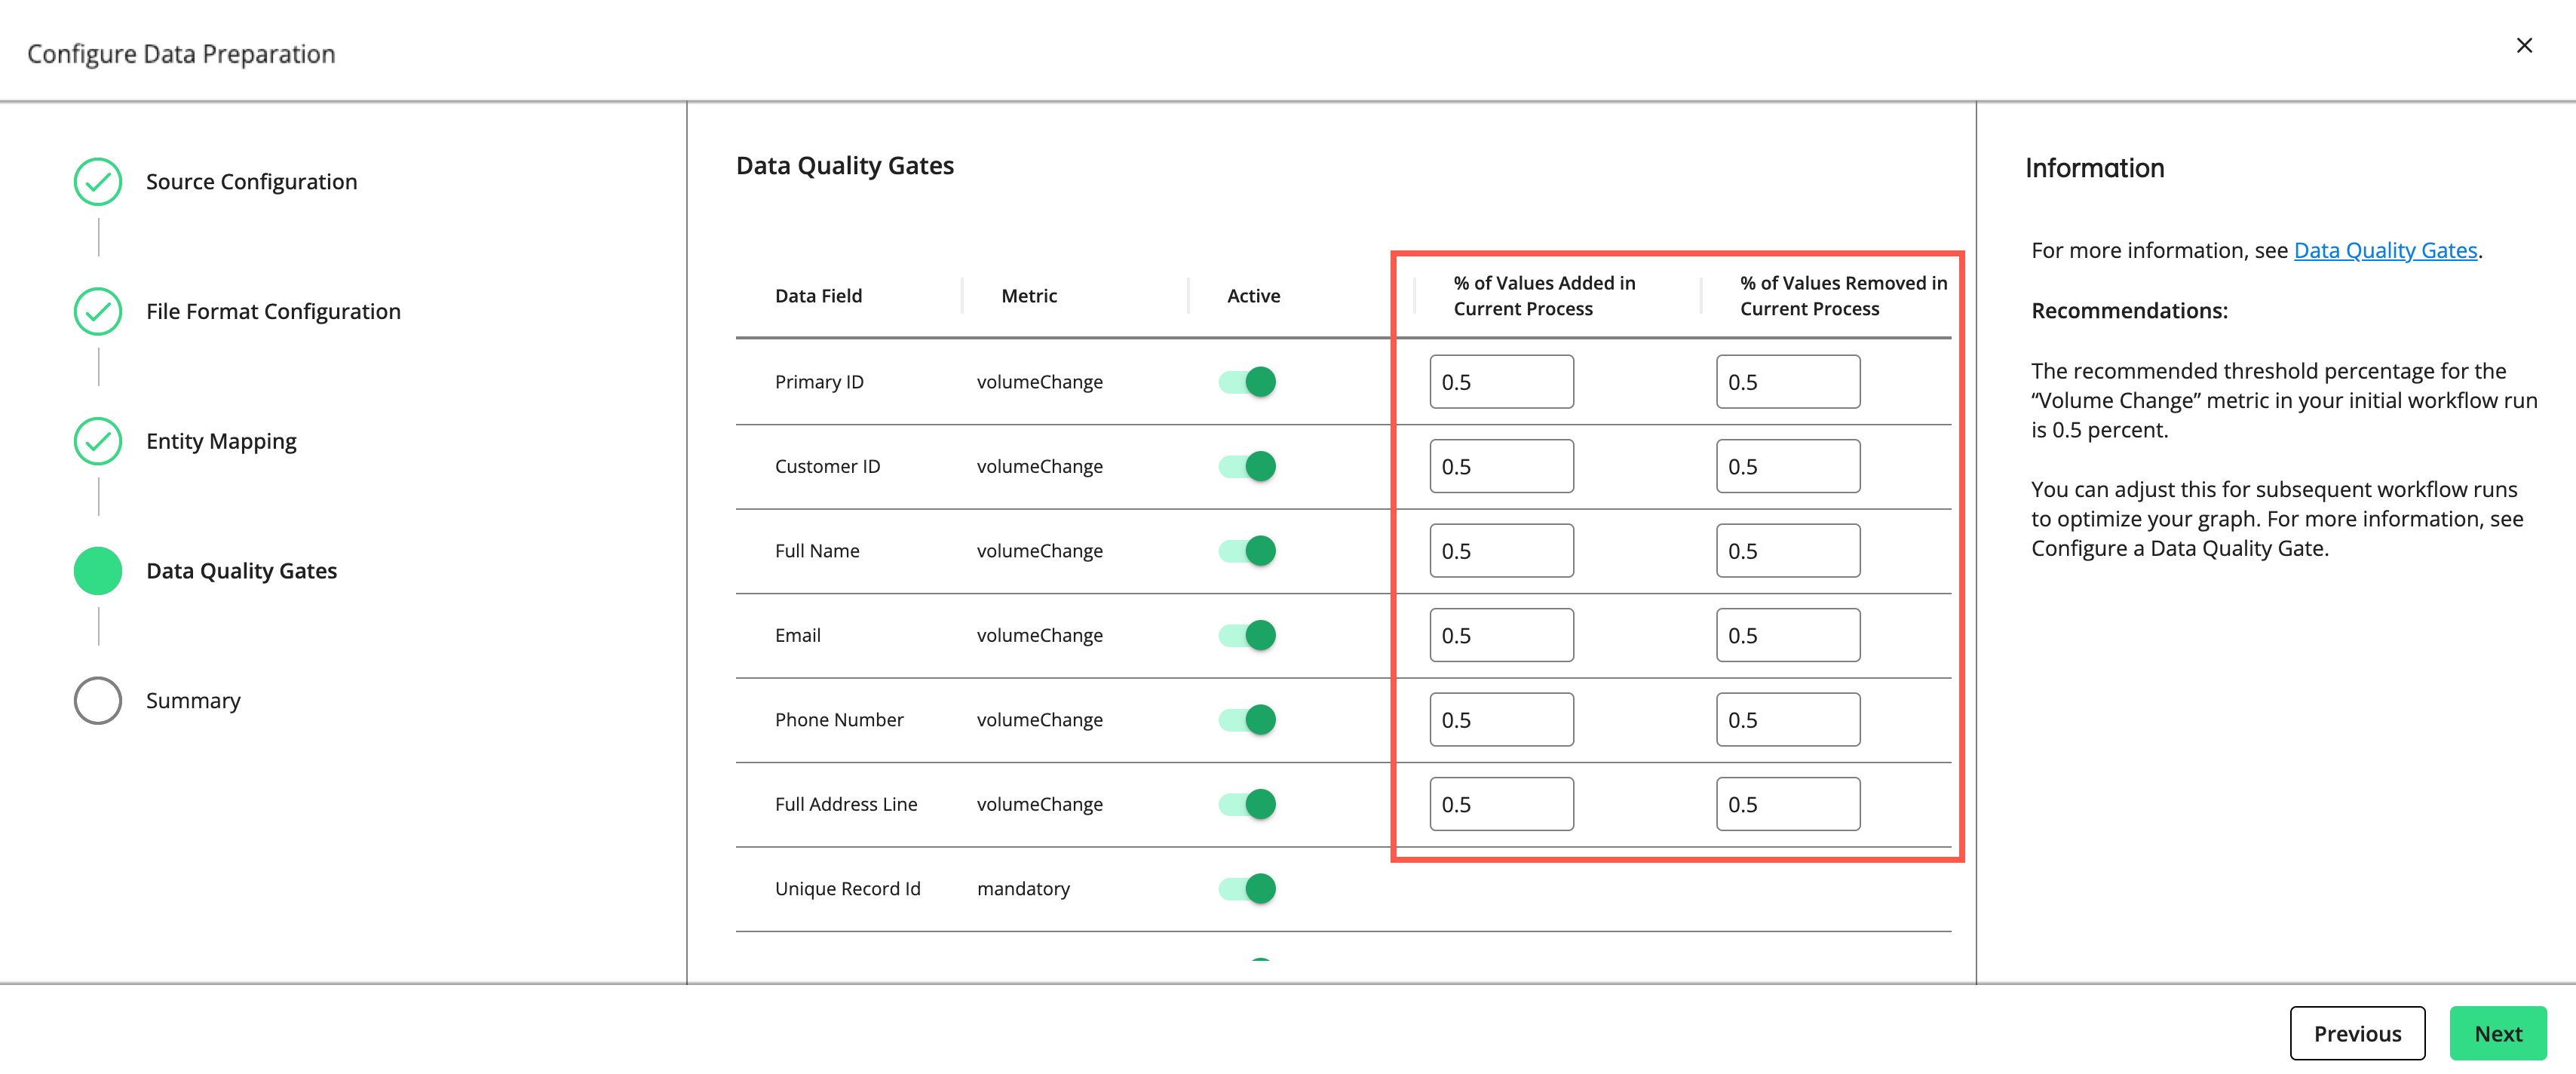The height and width of the screenshot is (1074, 2576).
Task: Toggle off the Full Address Line gate
Action: pos(1247,804)
